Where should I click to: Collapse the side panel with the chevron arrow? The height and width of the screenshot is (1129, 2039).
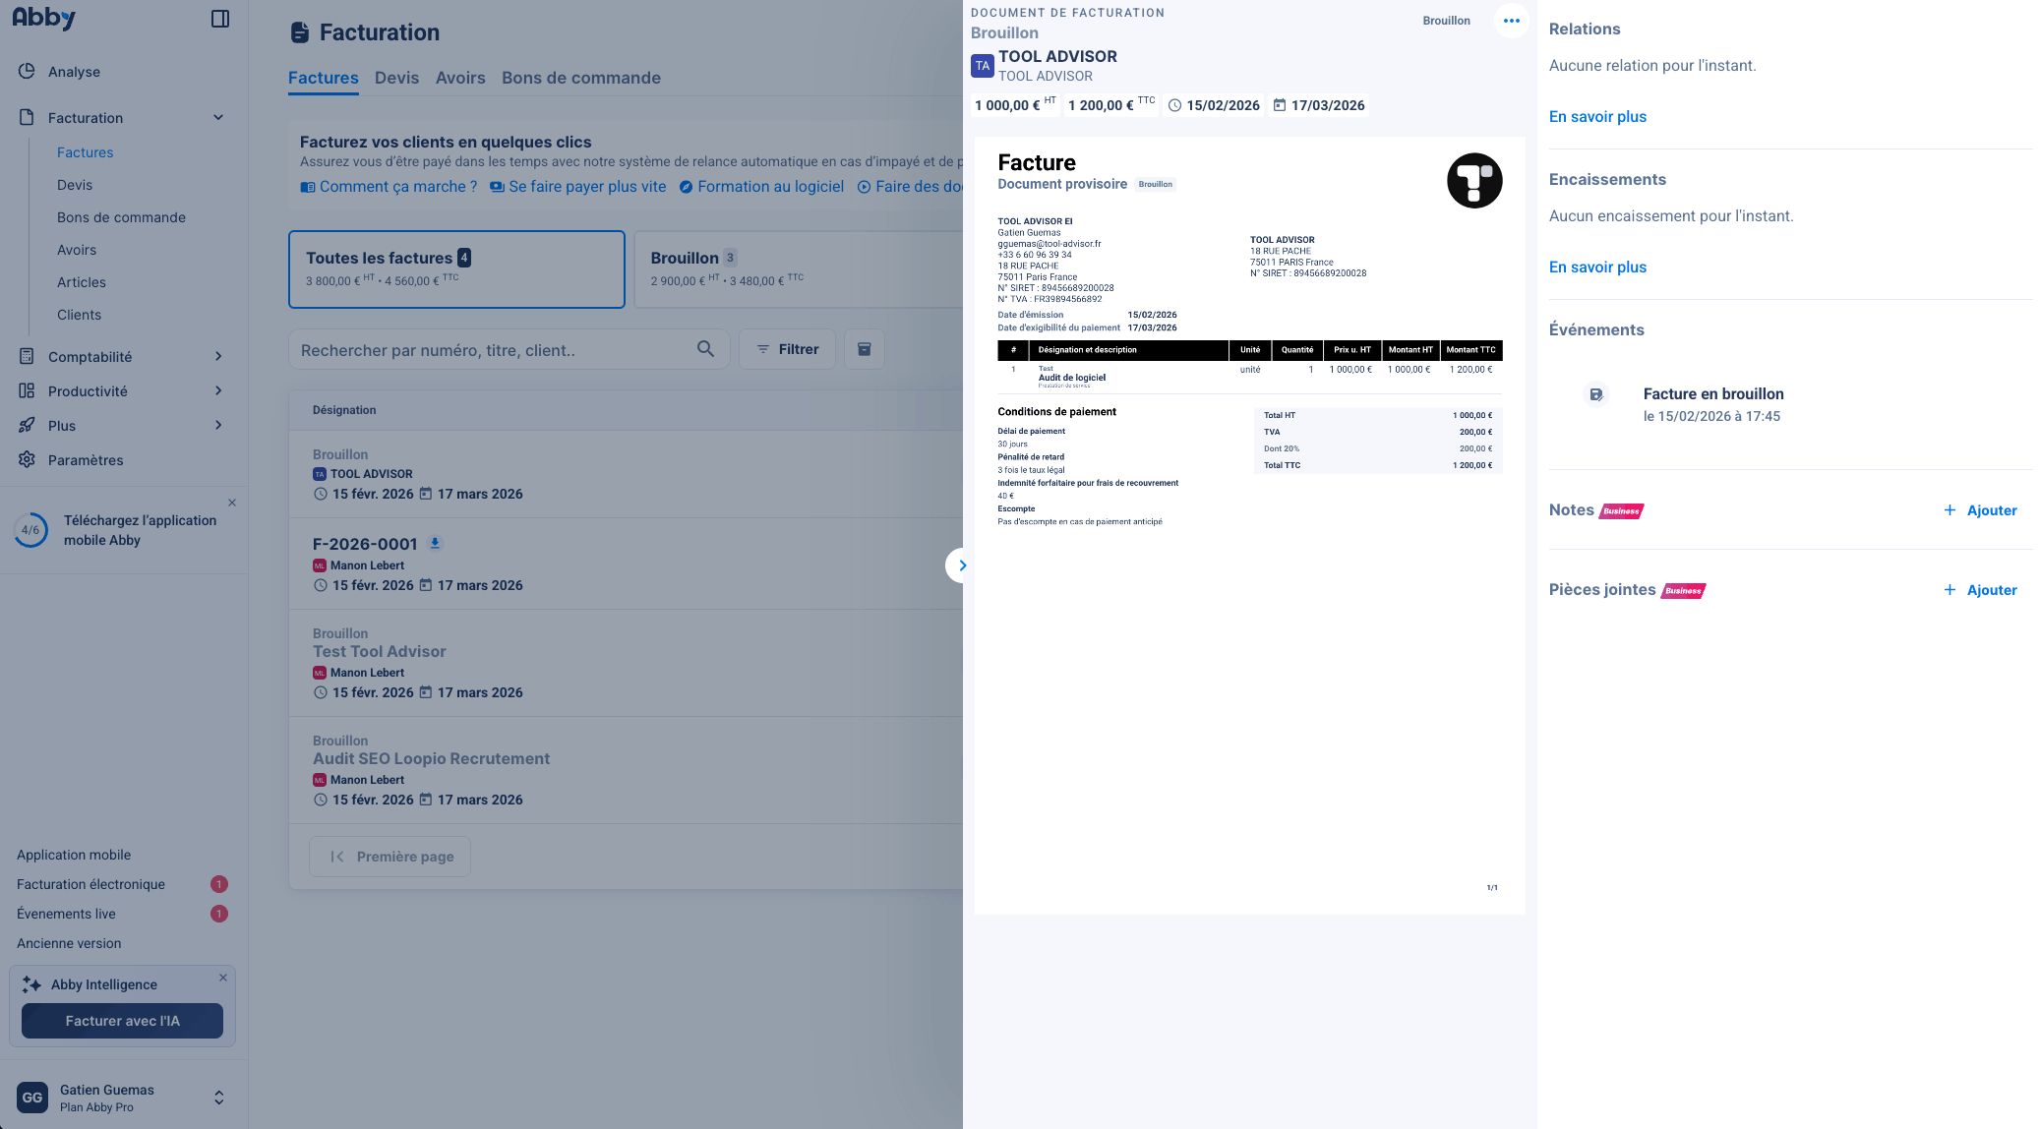pos(961,565)
